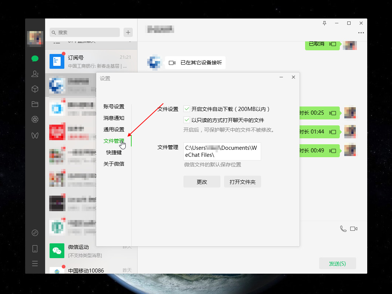This screenshot has height=294, width=392.
Task: Select 通用设置 in settings menu
Action: pos(114,129)
